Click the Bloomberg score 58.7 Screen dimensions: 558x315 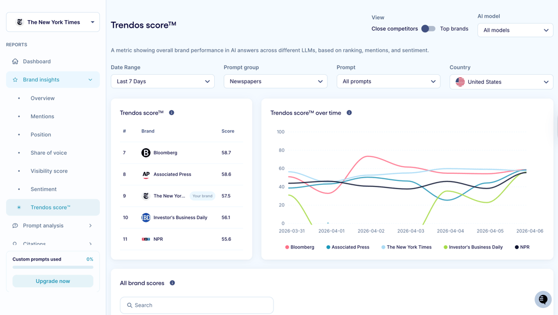(x=226, y=153)
